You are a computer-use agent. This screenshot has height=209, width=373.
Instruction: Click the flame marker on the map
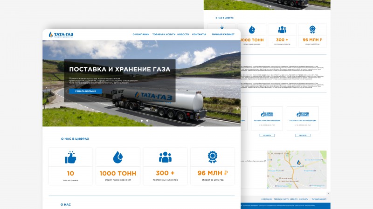298,162
